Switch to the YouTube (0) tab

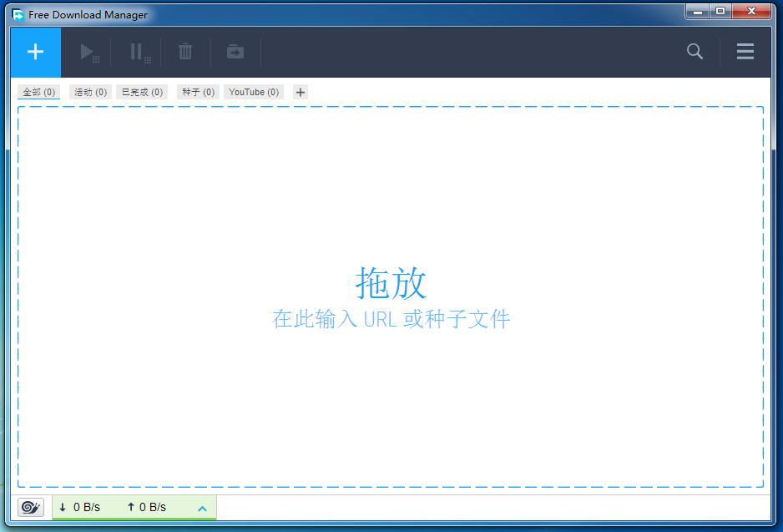click(254, 92)
